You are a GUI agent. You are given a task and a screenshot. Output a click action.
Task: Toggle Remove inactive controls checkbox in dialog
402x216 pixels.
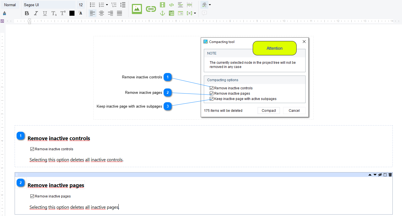click(x=211, y=88)
